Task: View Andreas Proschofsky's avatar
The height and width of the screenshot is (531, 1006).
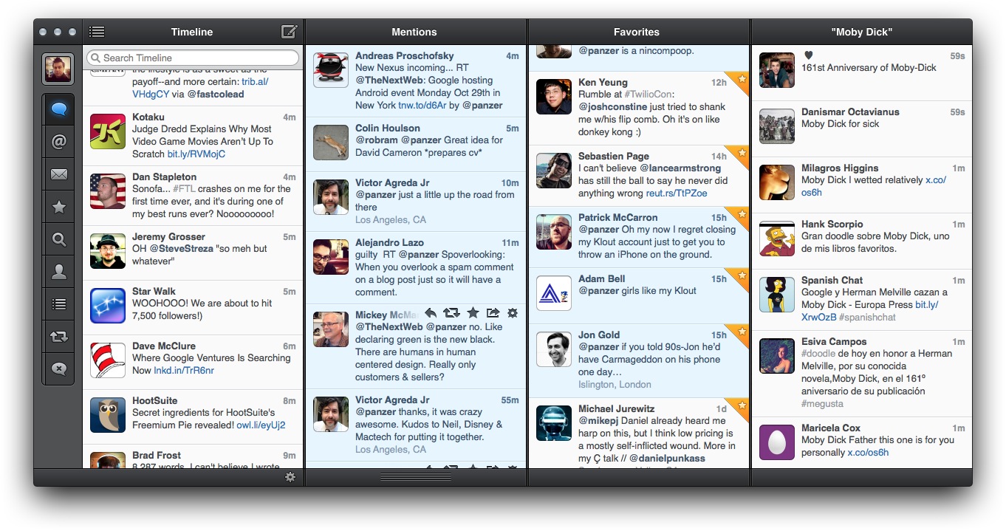Action: tap(331, 71)
